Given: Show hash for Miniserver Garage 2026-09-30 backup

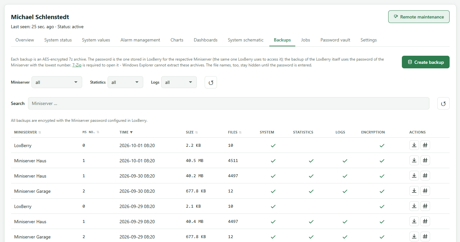Looking at the screenshot, I should [425, 191].
